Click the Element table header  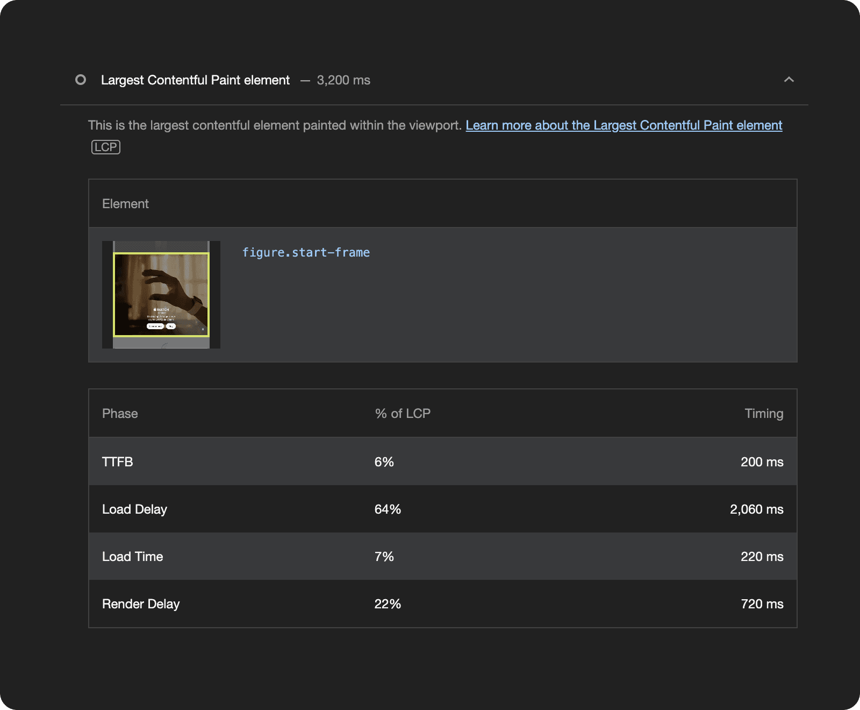click(x=125, y=204)
